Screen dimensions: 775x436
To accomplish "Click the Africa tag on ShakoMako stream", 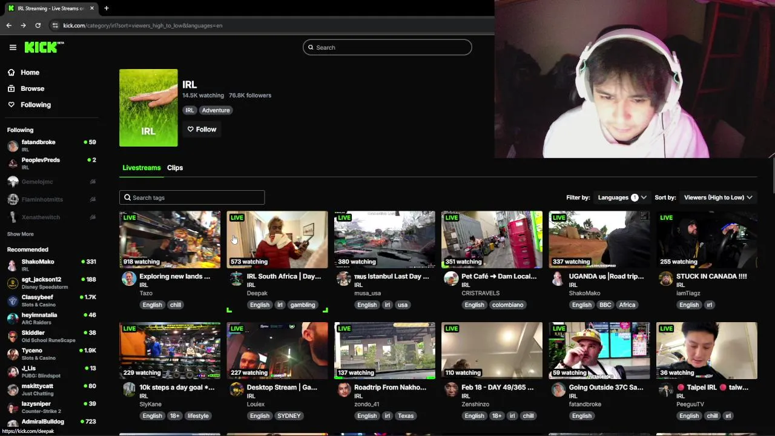I will pyautogui.click(x=627, y=305).
